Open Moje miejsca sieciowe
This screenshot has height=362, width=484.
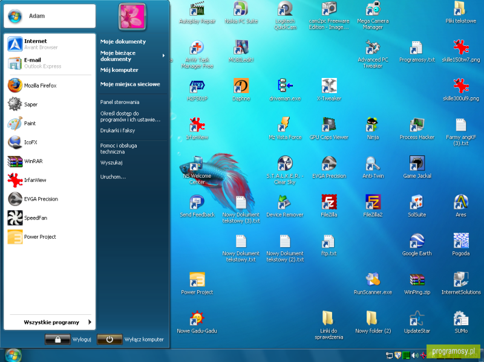[130, 84]
